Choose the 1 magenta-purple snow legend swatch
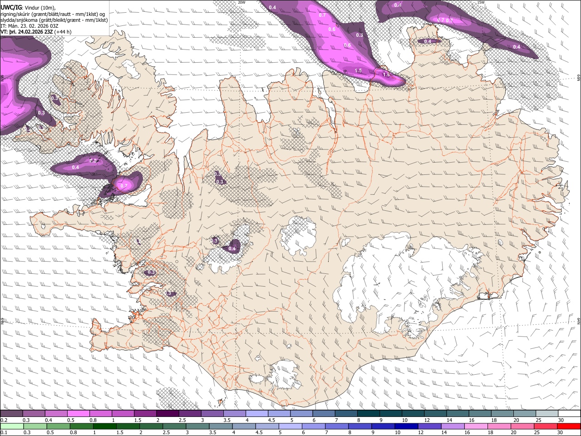The image size is (581, 436). (123, 414)
